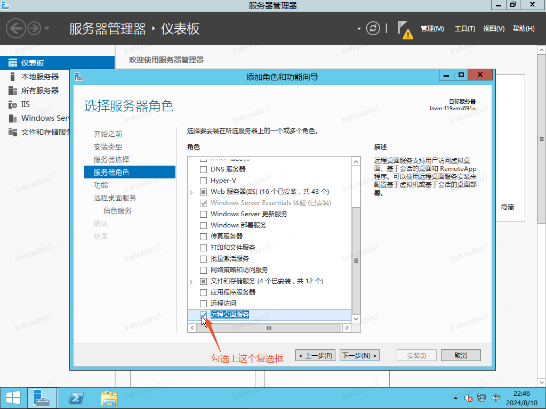Click the 上一步(P) button
Image resolution: width=546 pixels, height=409 pixels.
pos(316,355)
